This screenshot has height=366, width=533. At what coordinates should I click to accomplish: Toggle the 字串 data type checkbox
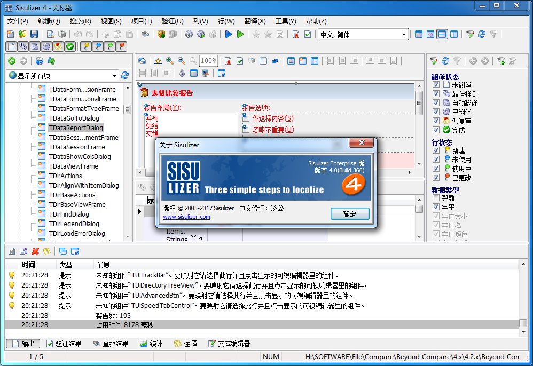436,207
